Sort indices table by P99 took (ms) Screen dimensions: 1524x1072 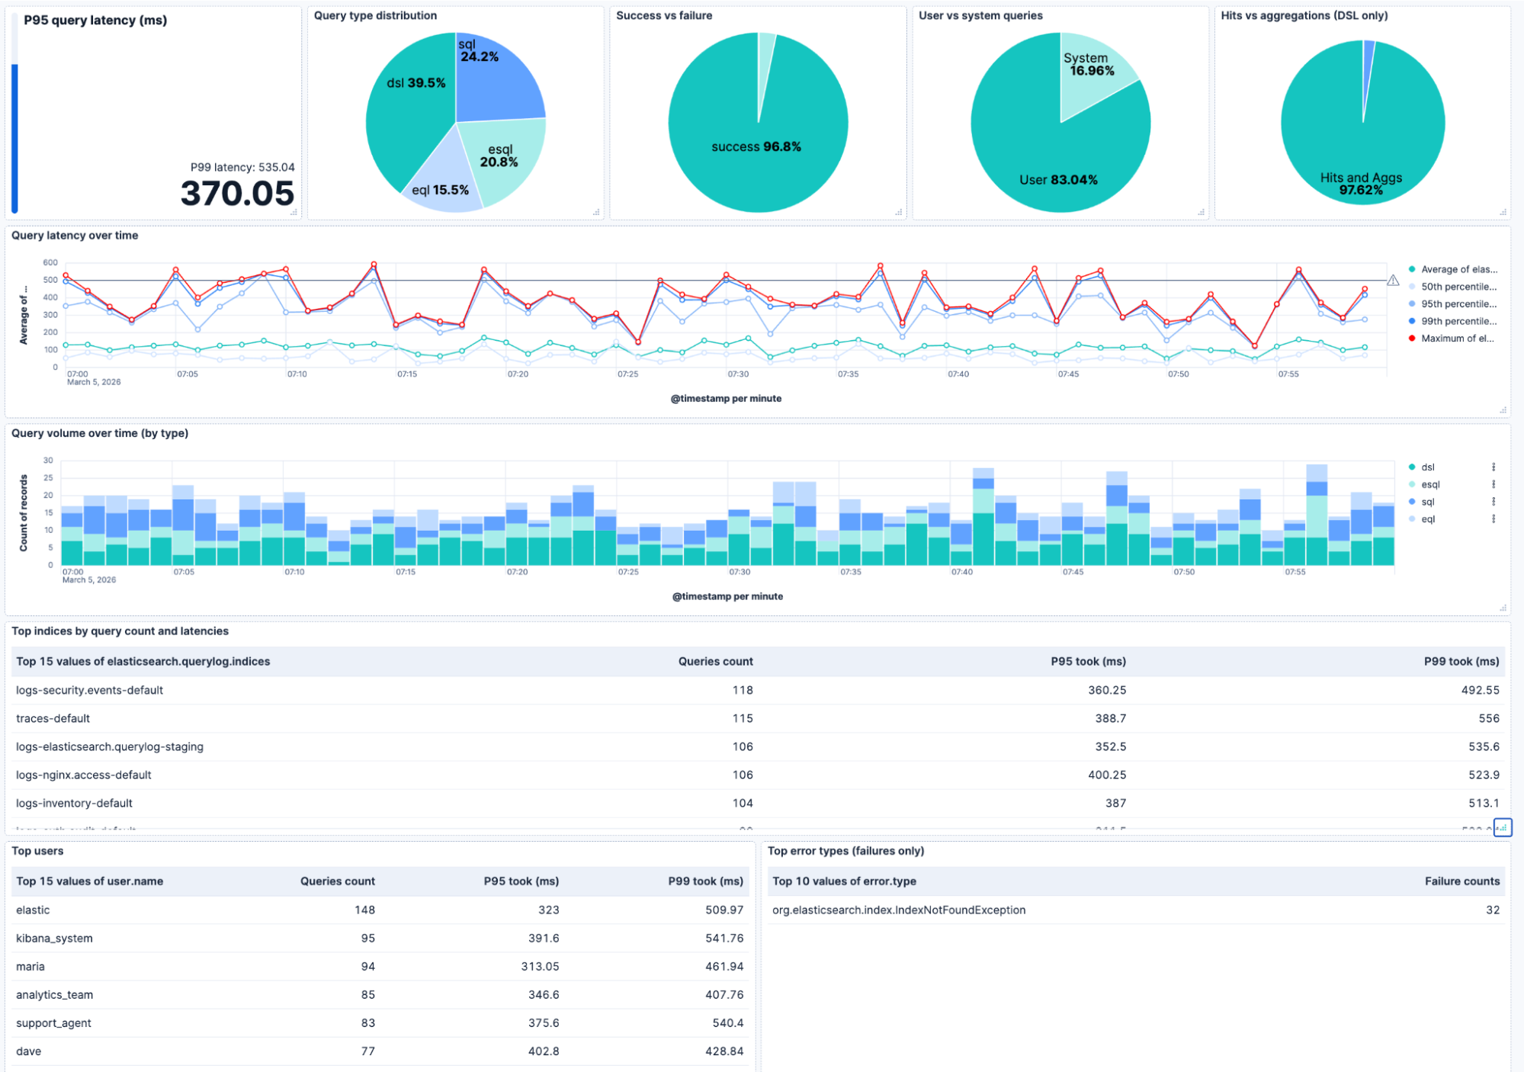click(x=1461, y=661)
